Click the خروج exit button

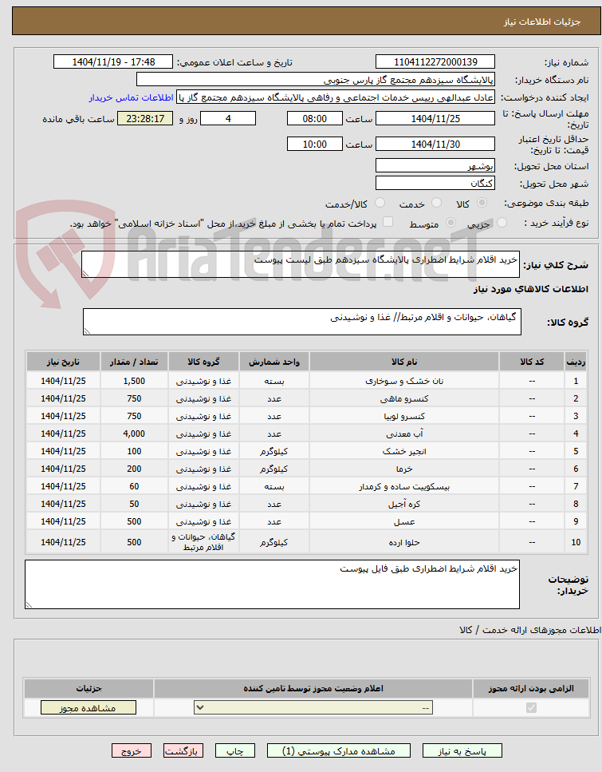pyautogui.click(x=132, y=750)
